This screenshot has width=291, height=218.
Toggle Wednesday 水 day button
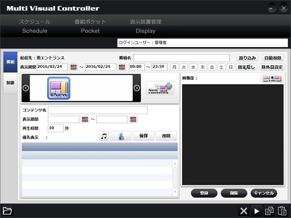click(193, 67)
